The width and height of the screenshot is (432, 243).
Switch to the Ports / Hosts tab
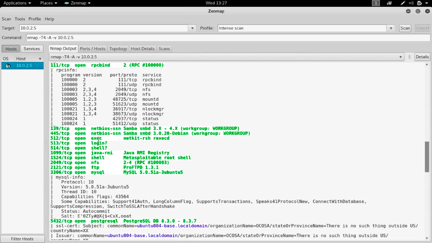click(92, 49)
